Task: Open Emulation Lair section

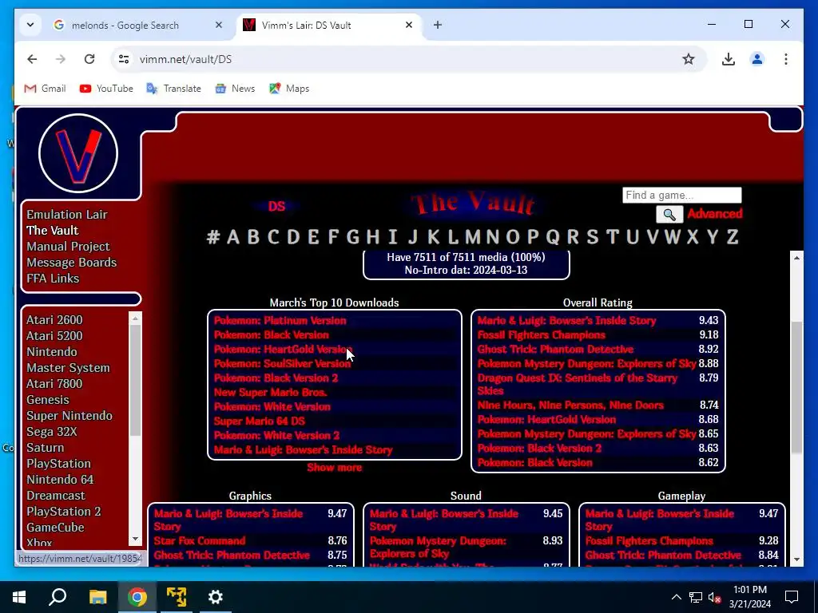Action: click(67, 215)
